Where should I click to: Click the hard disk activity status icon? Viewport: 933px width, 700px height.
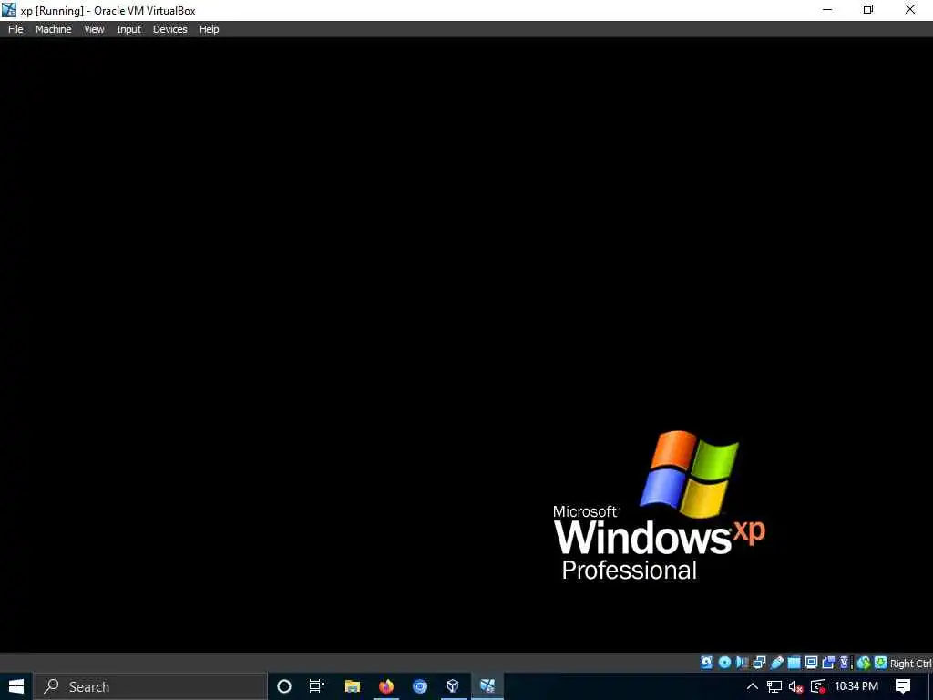click(x=706, y=663)
